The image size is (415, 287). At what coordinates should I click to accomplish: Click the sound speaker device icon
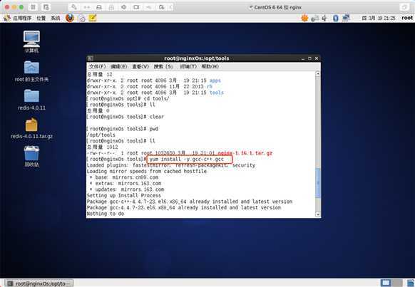124,7
